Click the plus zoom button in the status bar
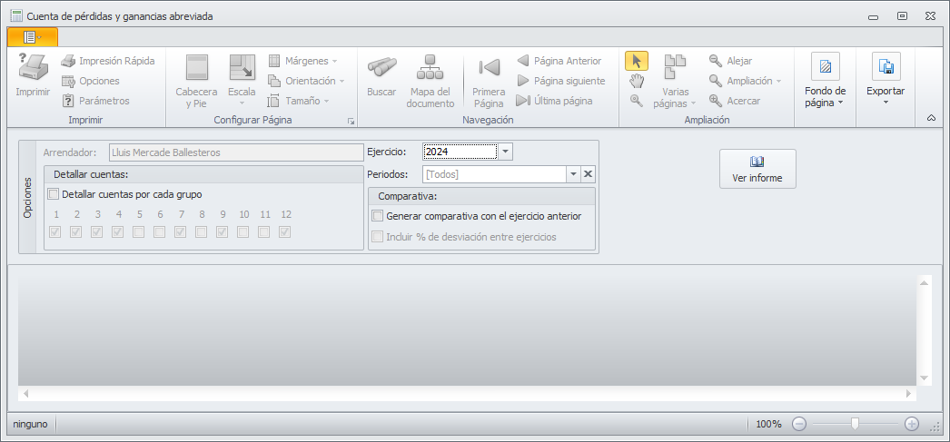This screenshot has height=442, width=950. 911,424
